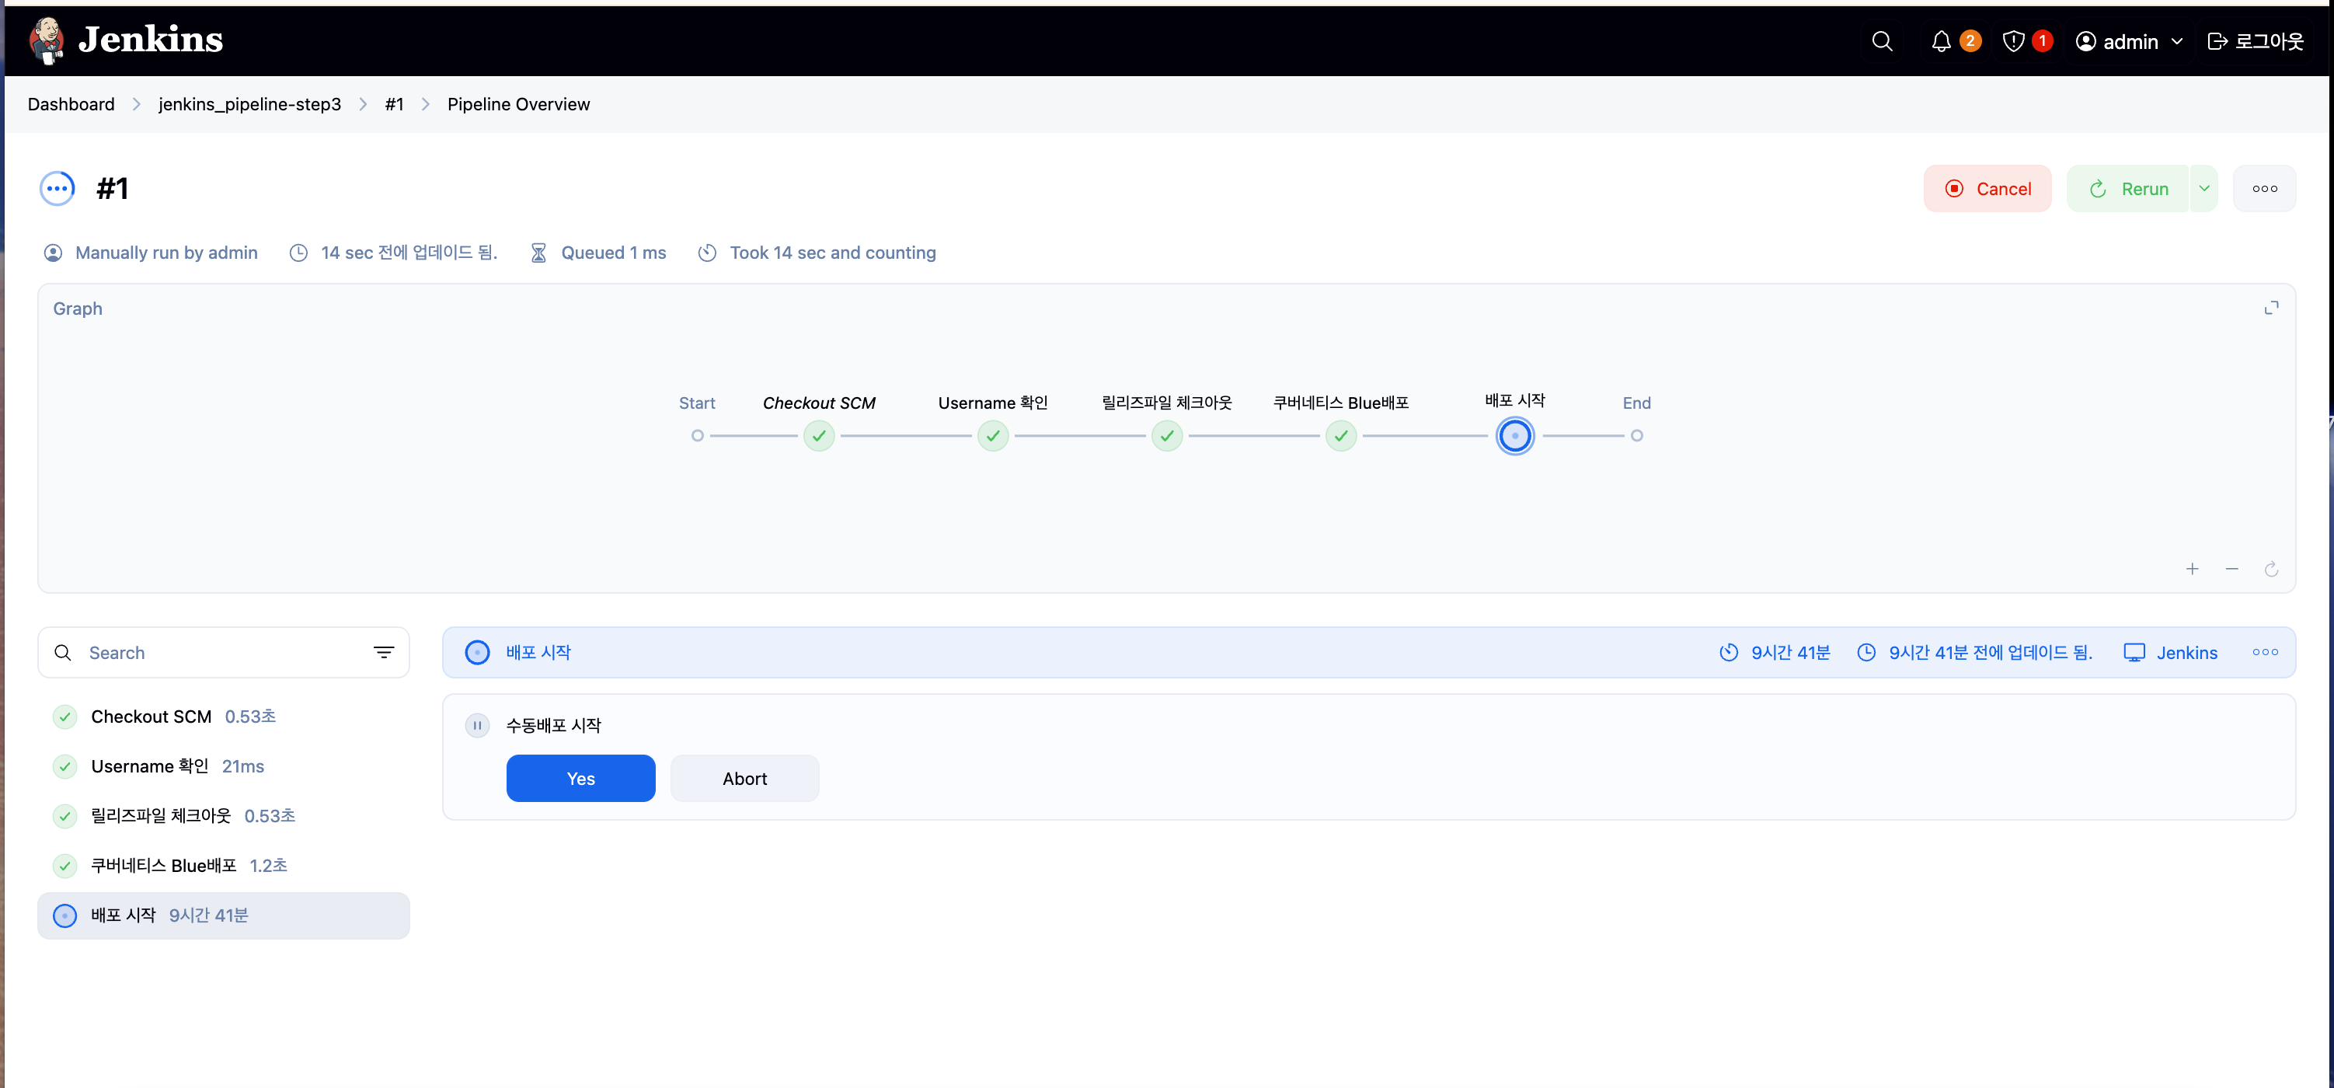2334x1088 pixels.
Task: Zoom out graph with minus icon
Action: [2231, 569]
